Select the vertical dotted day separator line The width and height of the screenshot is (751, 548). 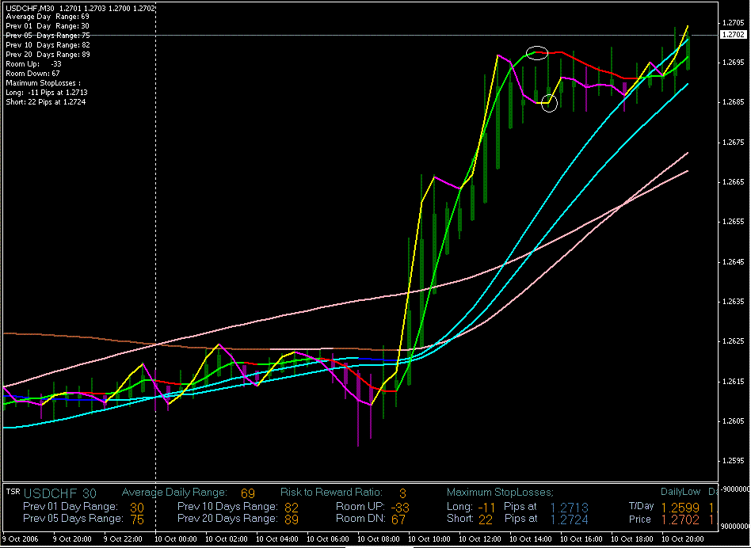coord(155,238)
